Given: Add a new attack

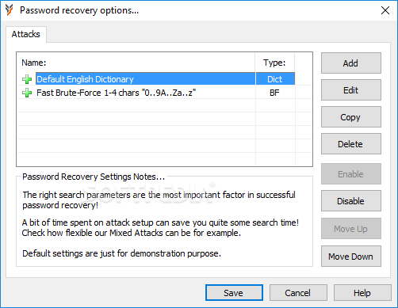Looking at the screenshot, I should tap(351, 63).
